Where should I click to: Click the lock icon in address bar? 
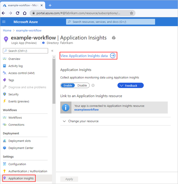34,13
